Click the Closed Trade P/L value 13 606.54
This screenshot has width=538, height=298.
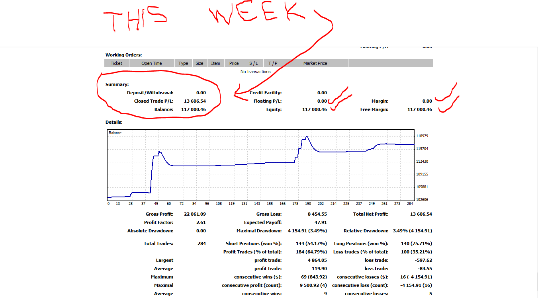pyautogui.click(x=195, y=101)
